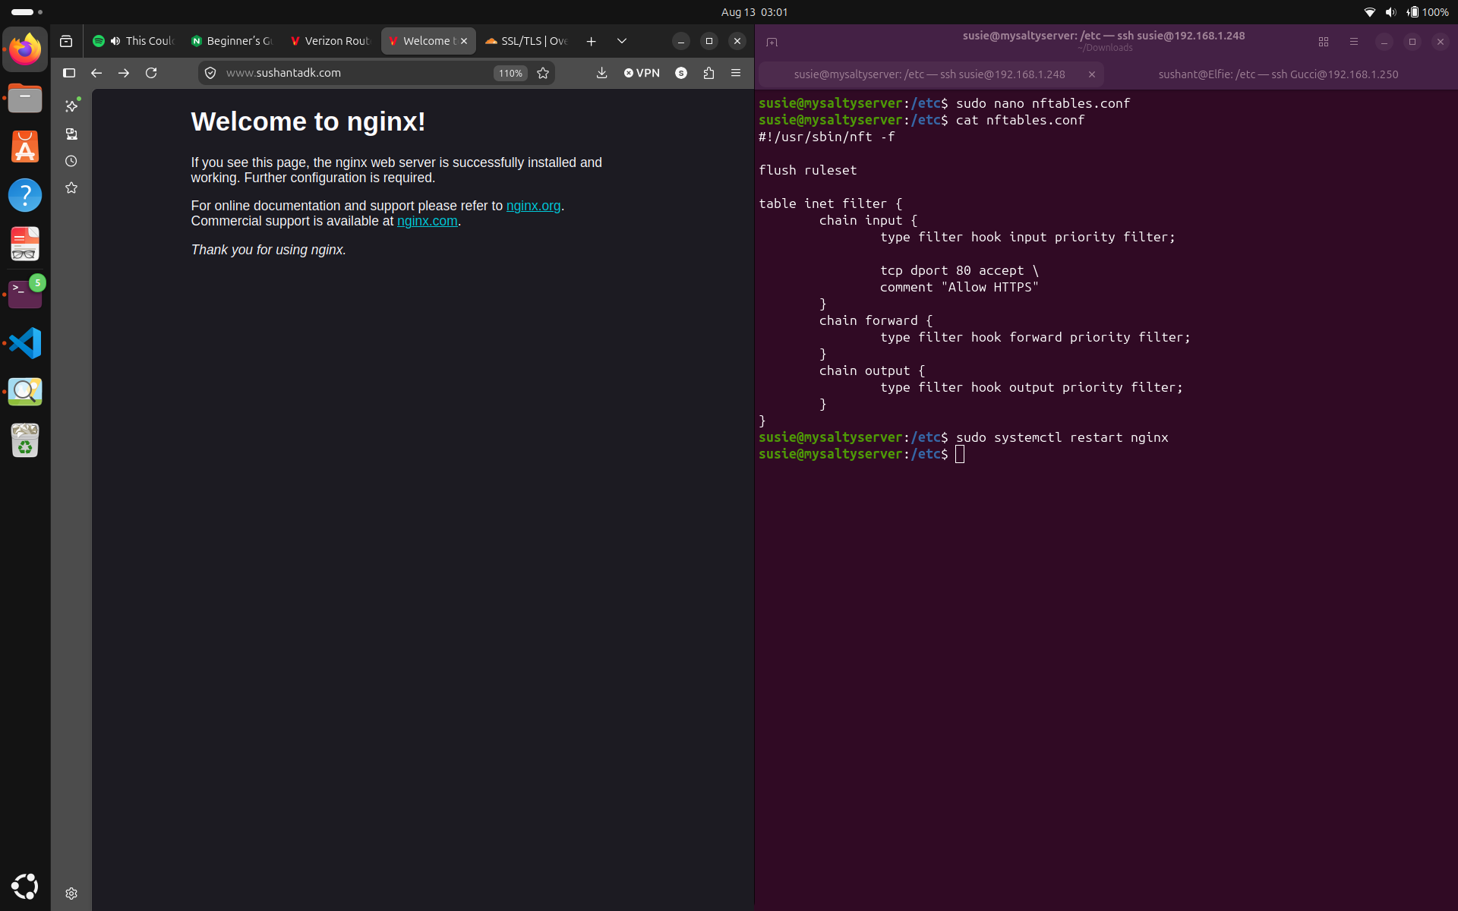Image resolution: width=1458 pixels, height=911 pixels.
Task: Bookmark this page with the star icon
Action: (x=543, y=73)
